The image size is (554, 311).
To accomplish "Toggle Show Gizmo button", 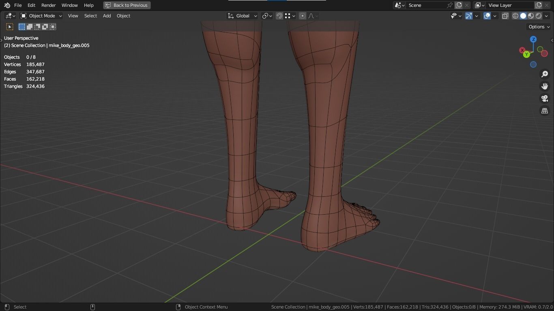I will [x=469, y=16].
